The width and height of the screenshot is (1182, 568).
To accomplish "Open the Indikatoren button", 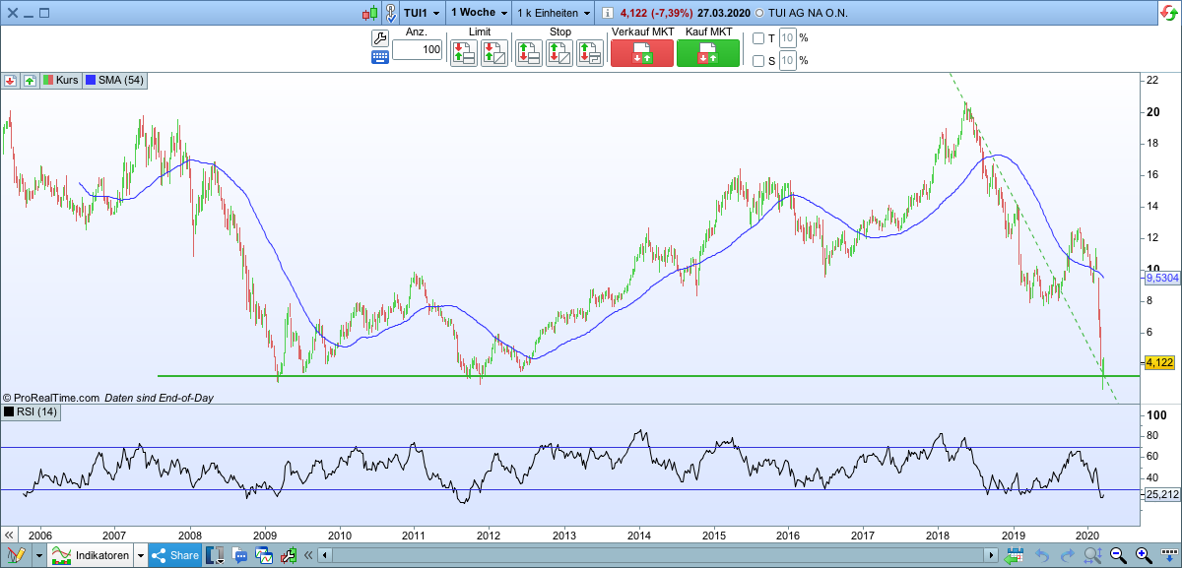I will coord(91,555).
